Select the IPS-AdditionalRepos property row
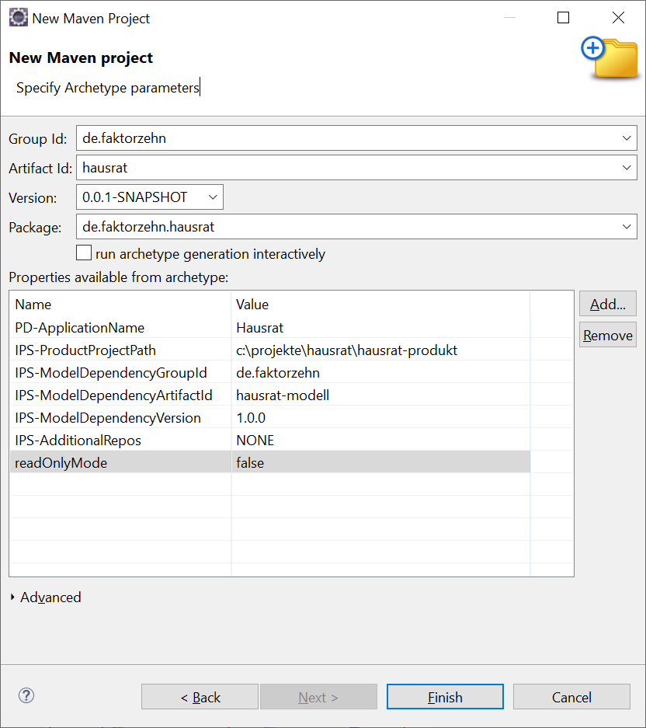The width and height of the screenshot is (646, 728). (x=78, y=441)
